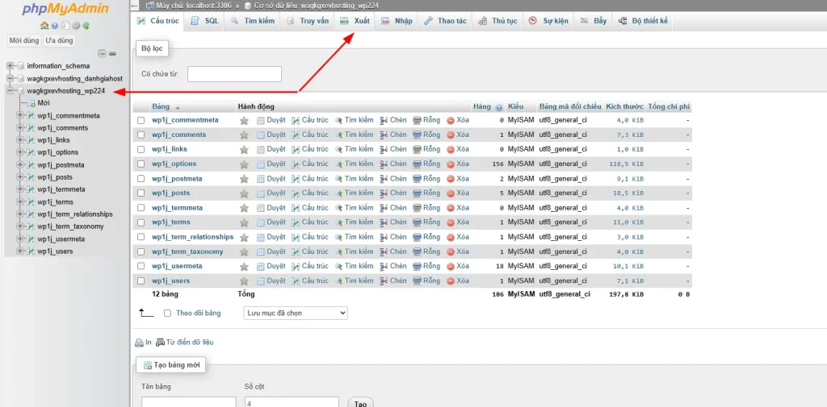827x407 pixels.
Task: Favorite wp1j_options with the star icon
Action: (x=244, y=164)
